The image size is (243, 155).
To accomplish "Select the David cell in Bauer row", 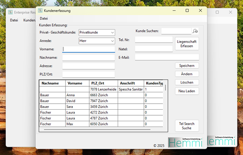I will (x=78, y=101).
